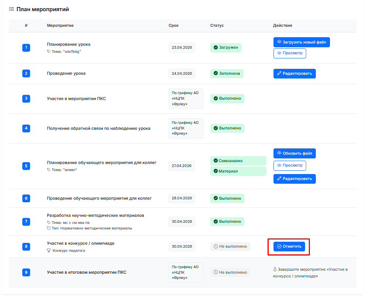
Task: Click the checkmark icon in Самоанализ badge
Action: pyautogui.click(x=216, y=161)
